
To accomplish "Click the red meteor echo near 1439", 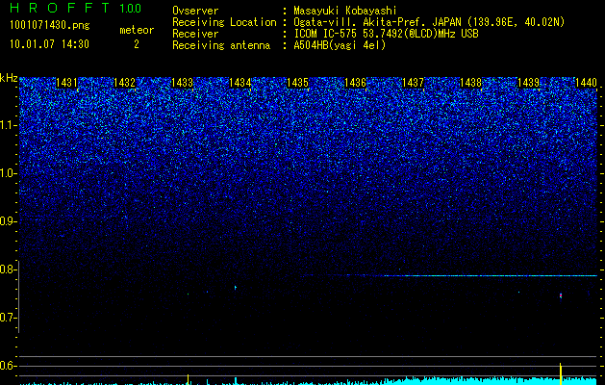I will point(561,295).
